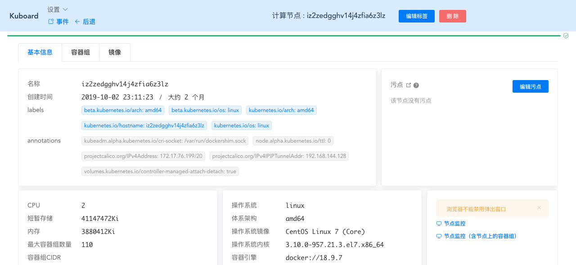Click the Kuboard logo
This screenshot has width=576, height=265.
[x=23, y=16]
